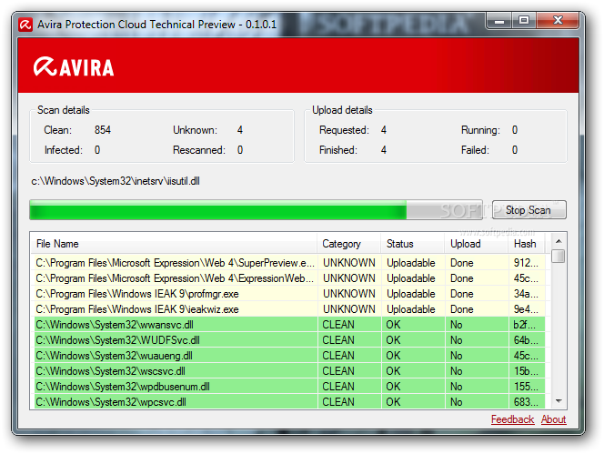
Task: Click the Rescanned label in Scan details
Action: tap(199, 150)
